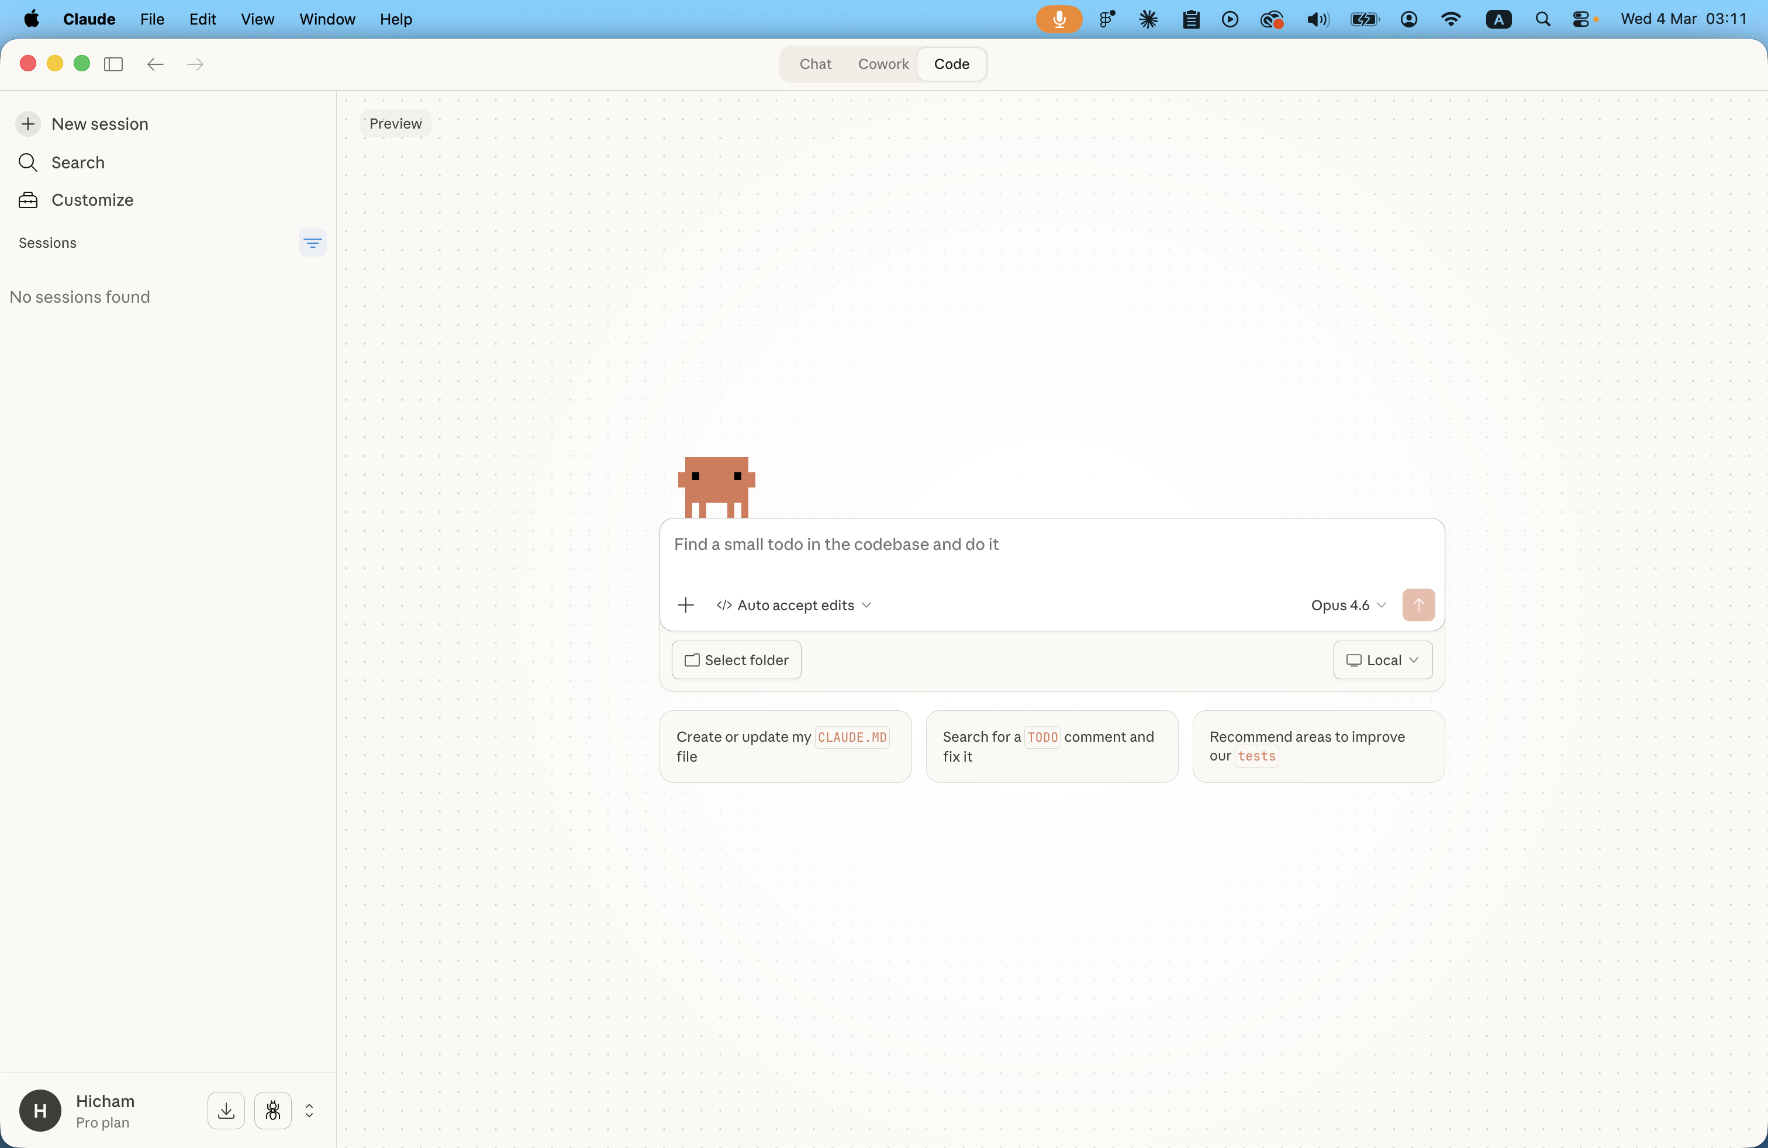Open the View menu

(257, 19)
